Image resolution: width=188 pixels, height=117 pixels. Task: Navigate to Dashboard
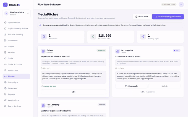coord(16,40)
